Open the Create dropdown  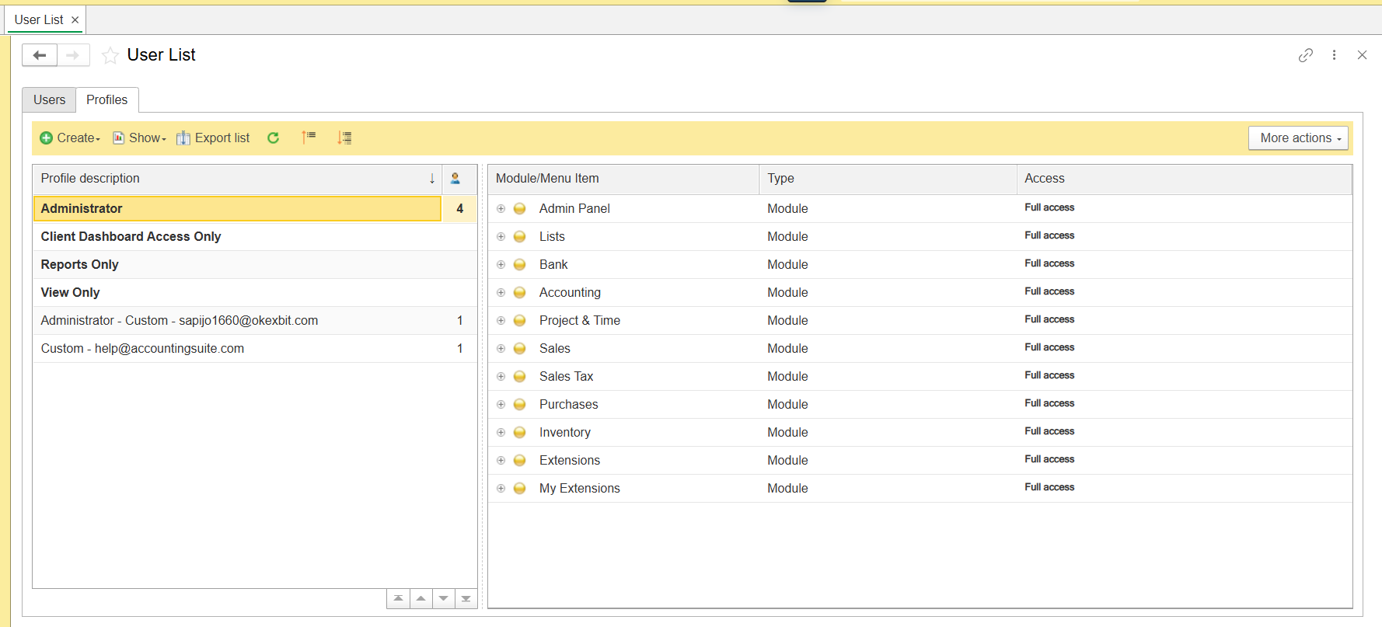(x=71, y=138)
